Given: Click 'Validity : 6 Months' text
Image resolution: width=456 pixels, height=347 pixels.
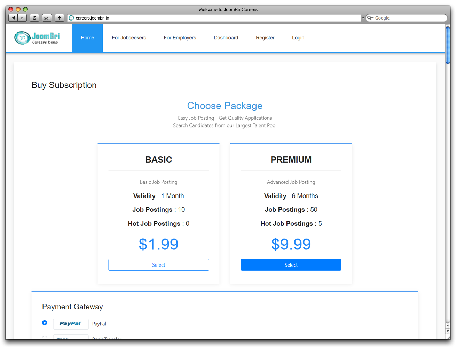Looking at the screenshot, I should tap(291, 196).
